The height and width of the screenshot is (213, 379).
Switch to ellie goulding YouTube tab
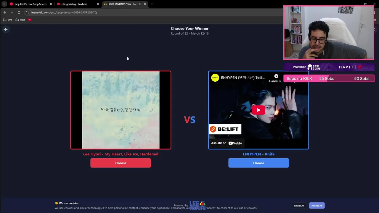[74, 4]
